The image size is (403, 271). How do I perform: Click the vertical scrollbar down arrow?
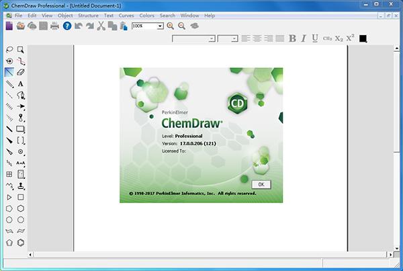tap(397, 248)
